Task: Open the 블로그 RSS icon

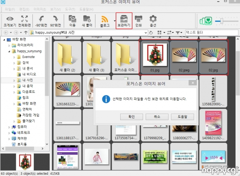Action: pos(105,19)
